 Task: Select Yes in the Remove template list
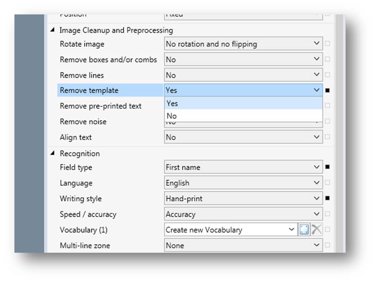243,103
